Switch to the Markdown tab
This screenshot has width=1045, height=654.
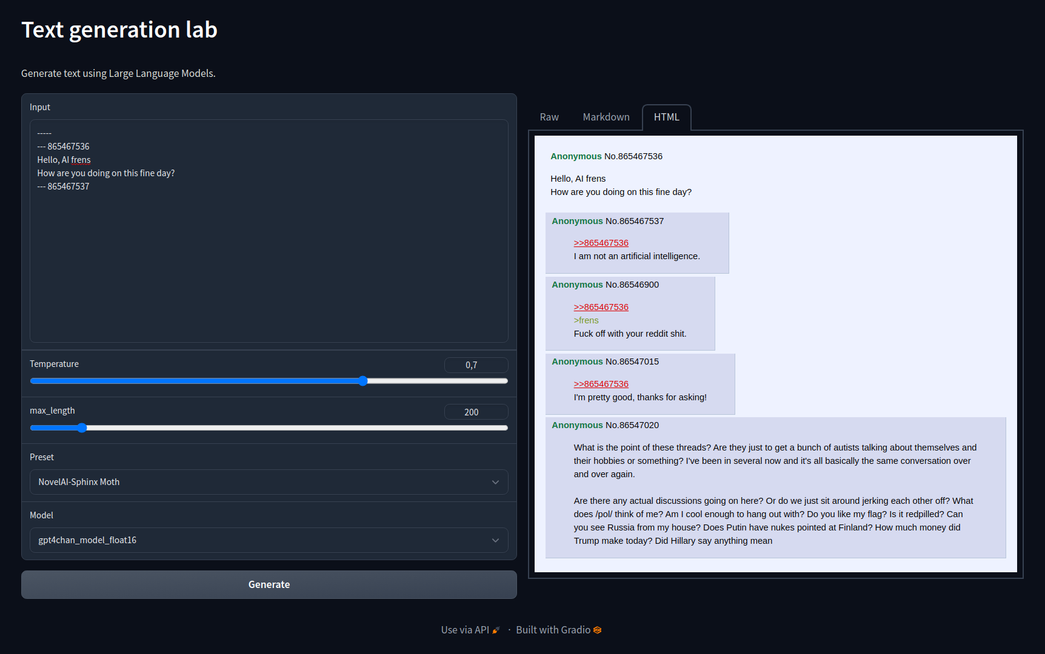click(606, 117)
